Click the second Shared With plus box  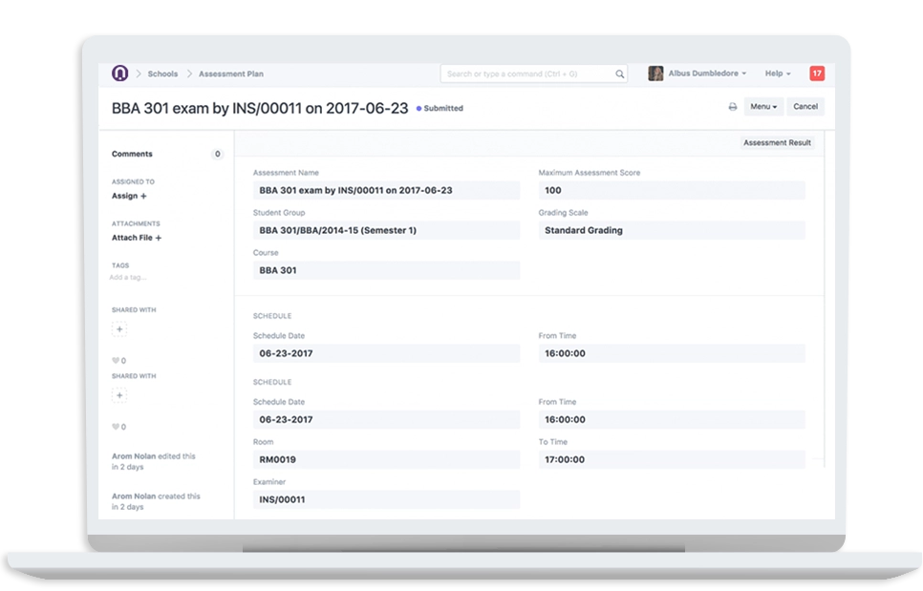(119, 395)
